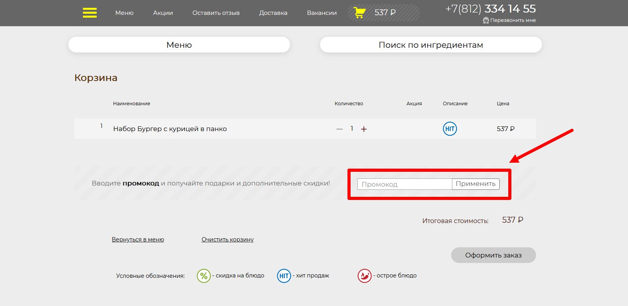The image size is (628, 306).
Task: Click the green percent discount legend icon
Action: 203,276
